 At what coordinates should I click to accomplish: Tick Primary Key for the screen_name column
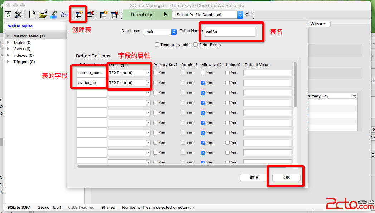156,73
